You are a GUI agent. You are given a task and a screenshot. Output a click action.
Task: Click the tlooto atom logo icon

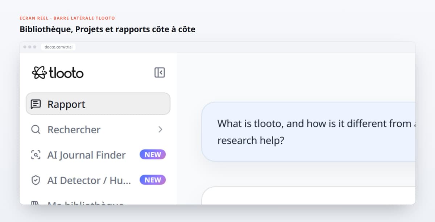coord(39,73)
